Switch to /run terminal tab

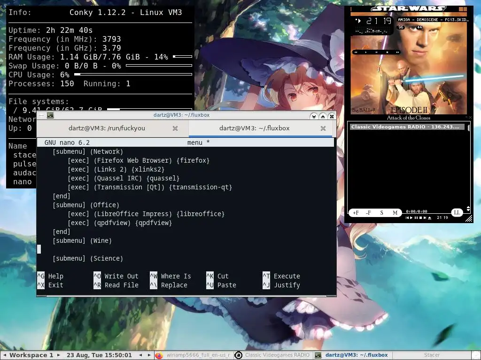107,128
